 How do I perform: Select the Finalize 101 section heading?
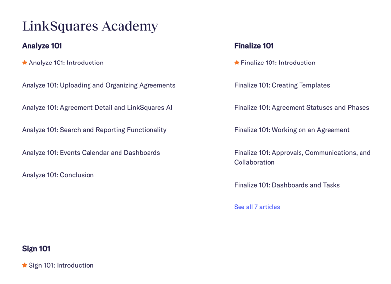point(254,46)
